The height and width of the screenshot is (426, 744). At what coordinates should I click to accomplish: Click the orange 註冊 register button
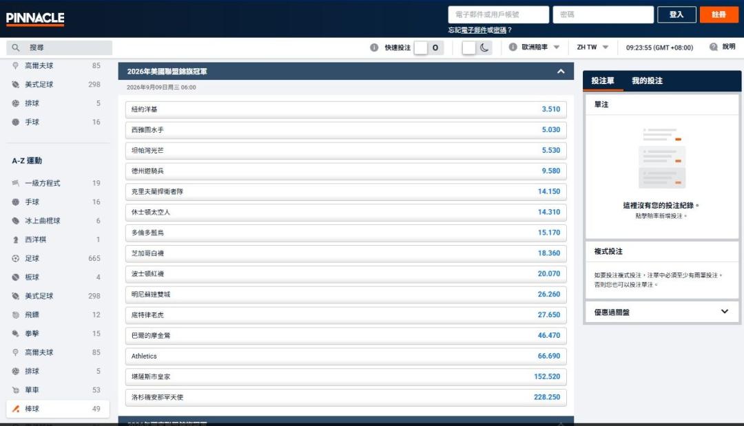[x=719, y=14]
